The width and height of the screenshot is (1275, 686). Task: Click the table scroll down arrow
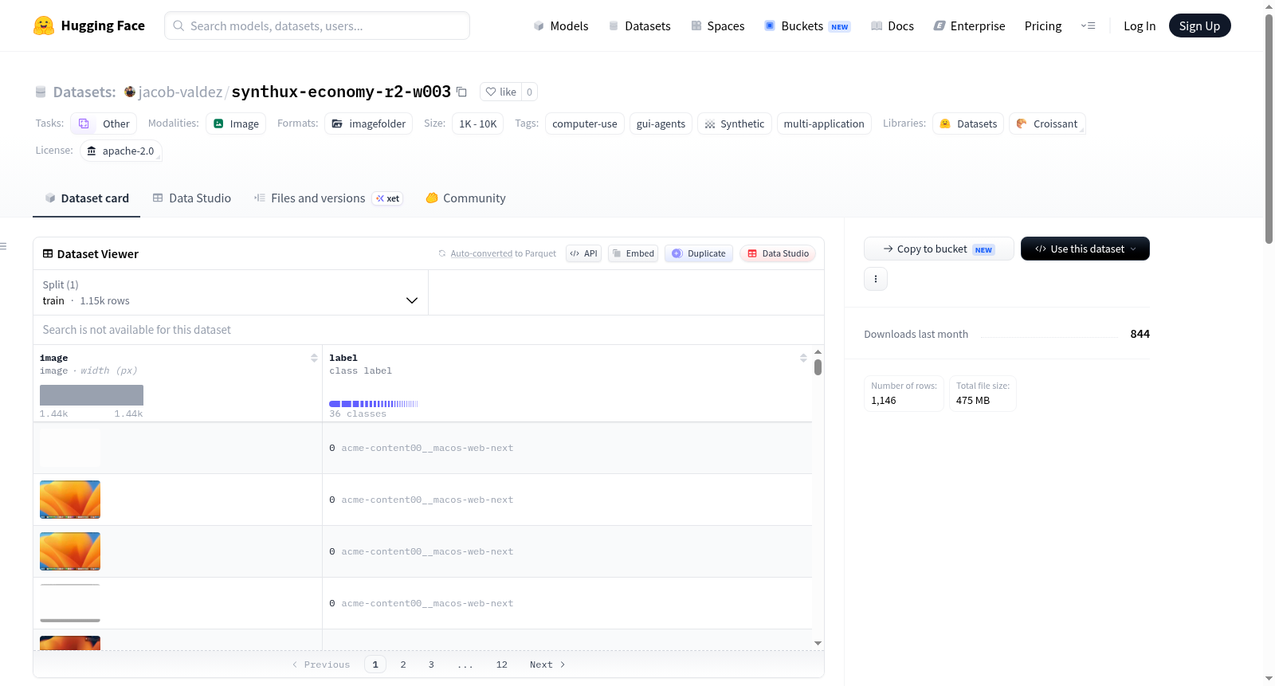[818, 643]
